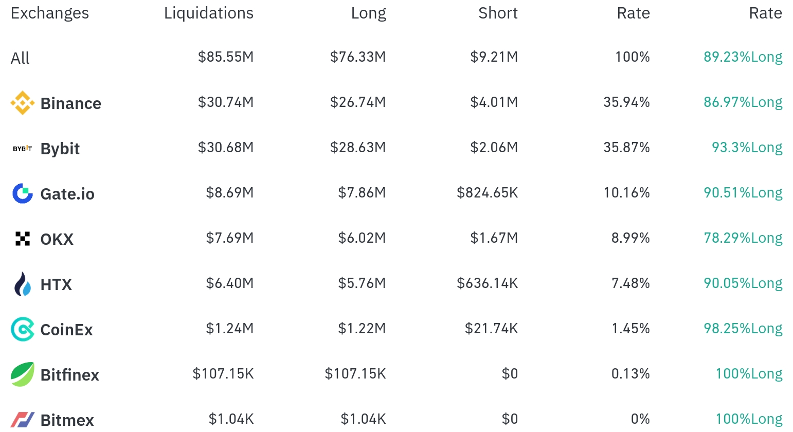Image resolution: width=793 pixels, height=432 pixels.
Task: Click the Bybit logo icon
Action: pyautogui.click(x=23, y=149)
